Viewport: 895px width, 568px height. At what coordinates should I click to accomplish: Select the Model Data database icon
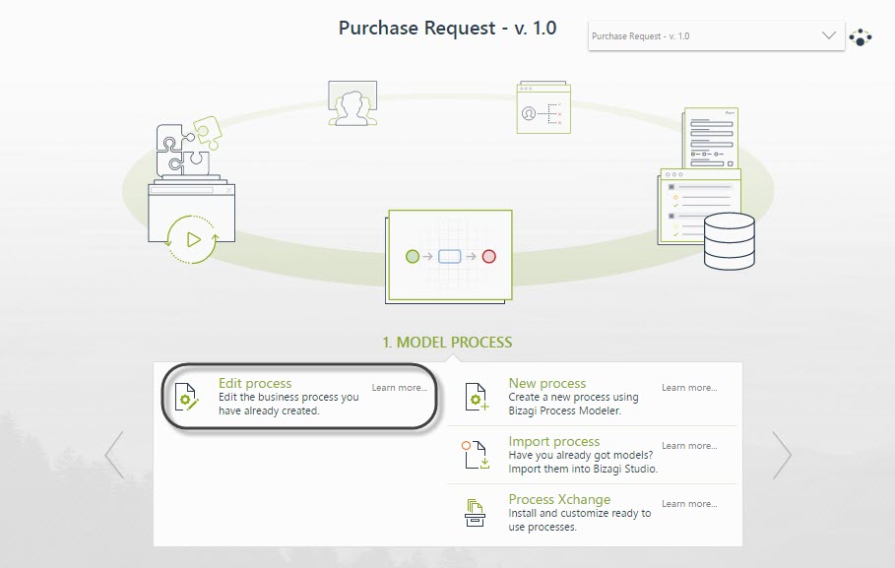[729, 241]
